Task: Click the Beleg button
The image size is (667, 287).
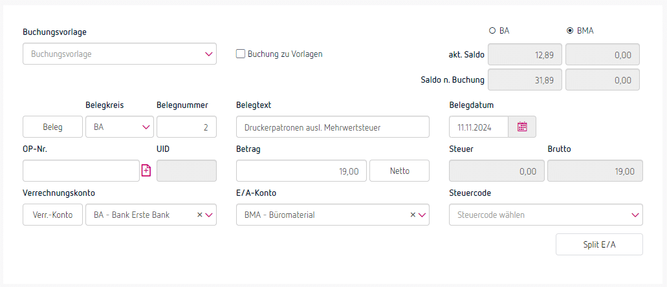Action: (52, 127)
